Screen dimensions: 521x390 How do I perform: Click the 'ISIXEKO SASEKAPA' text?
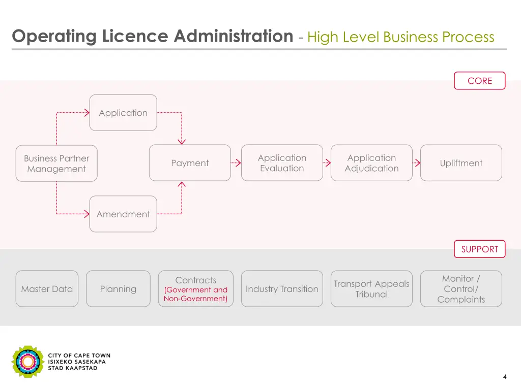coord(77,362)
